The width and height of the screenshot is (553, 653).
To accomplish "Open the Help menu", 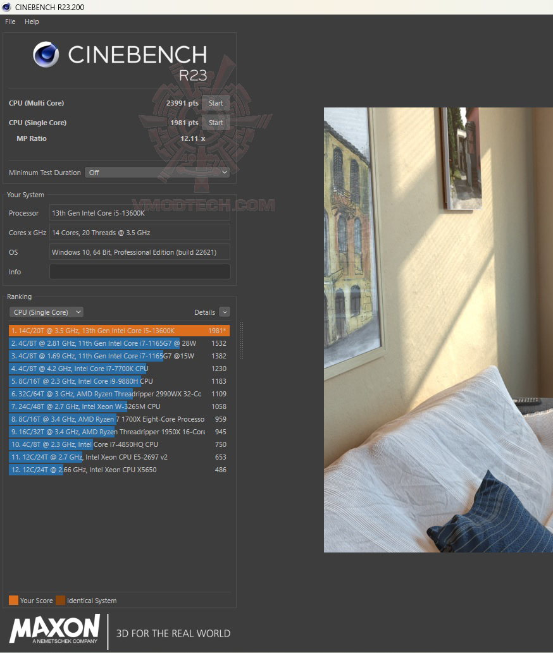I will (32, 21).
